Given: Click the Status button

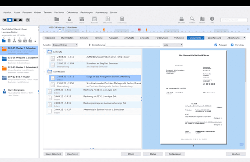Looking at the screenshot, I should coord(153,154).
